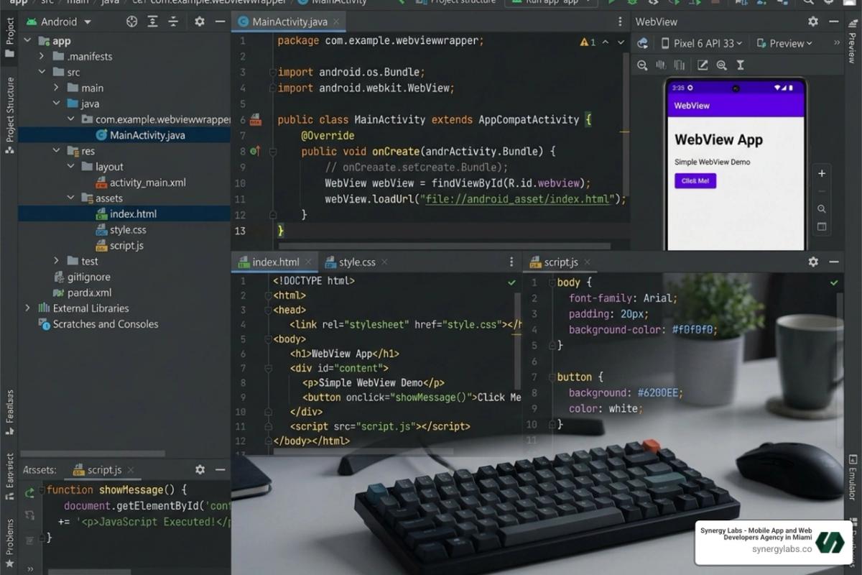Click the warning indicator in MainActivity editor

pos(588,42)
